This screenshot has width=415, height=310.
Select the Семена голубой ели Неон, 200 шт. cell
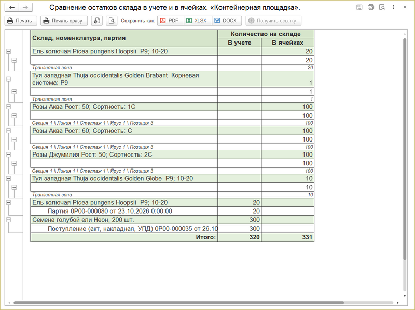(124, 220)
